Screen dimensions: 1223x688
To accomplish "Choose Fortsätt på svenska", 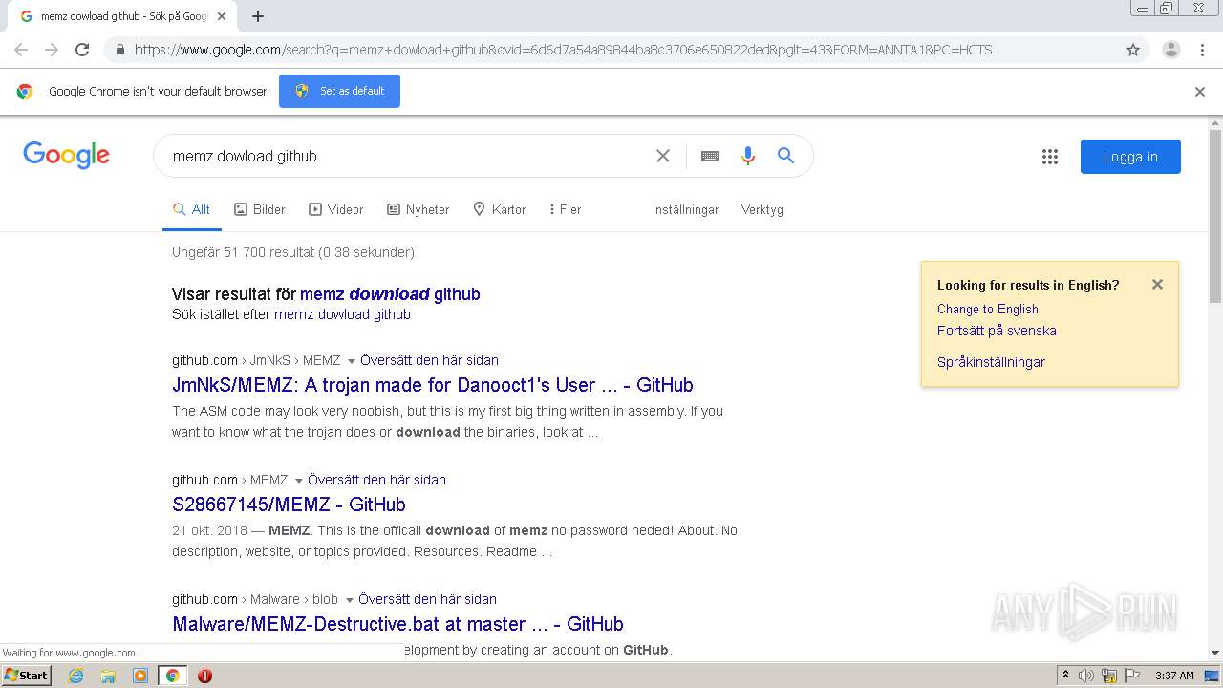I will pos(997,331).
